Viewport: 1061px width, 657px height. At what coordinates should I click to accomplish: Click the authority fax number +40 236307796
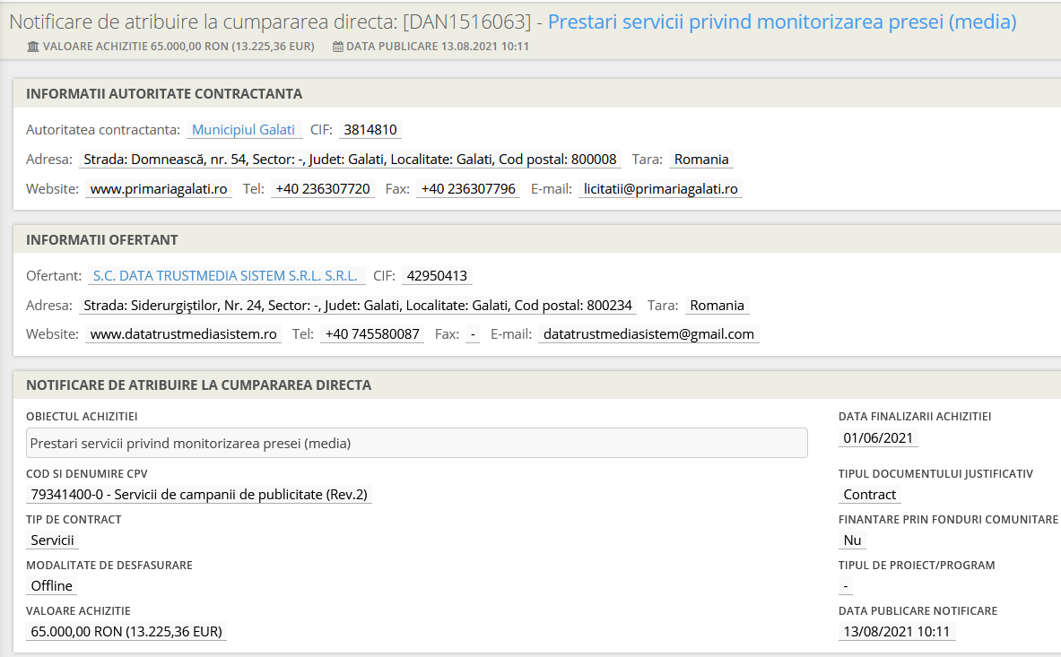click(467, 189)
